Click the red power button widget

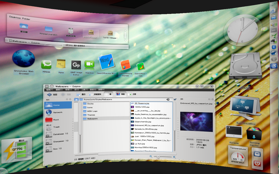coord(257,163)
